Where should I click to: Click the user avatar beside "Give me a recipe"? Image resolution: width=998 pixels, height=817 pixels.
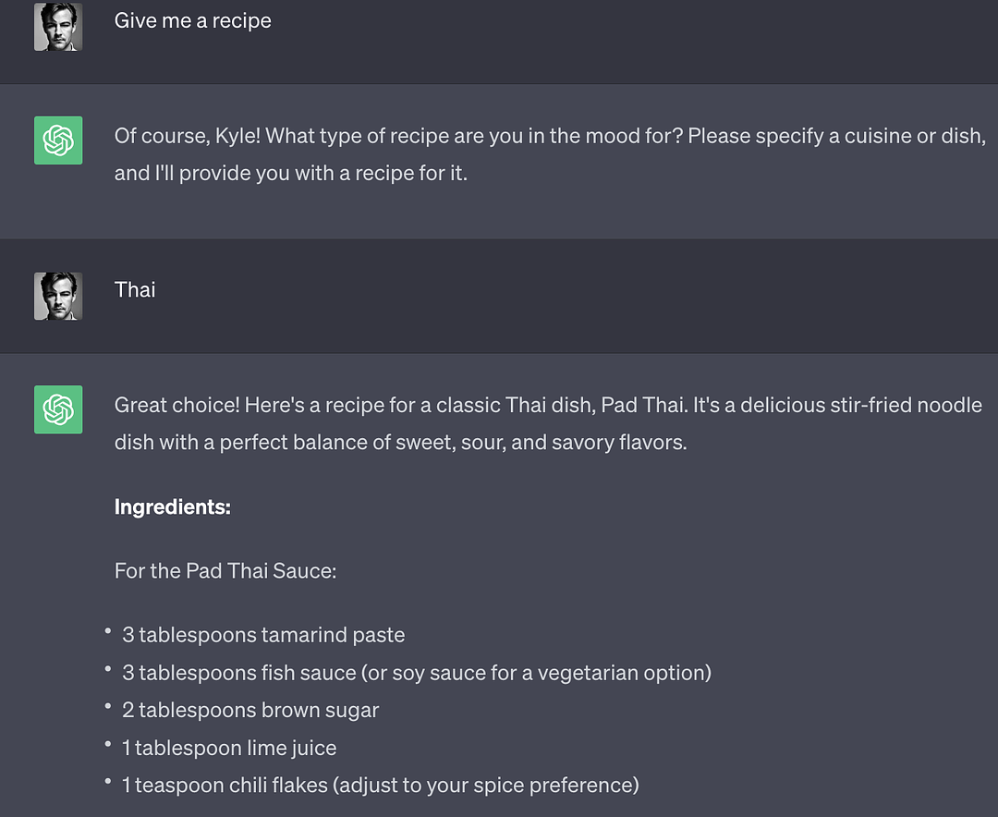[x=58, y=27]
